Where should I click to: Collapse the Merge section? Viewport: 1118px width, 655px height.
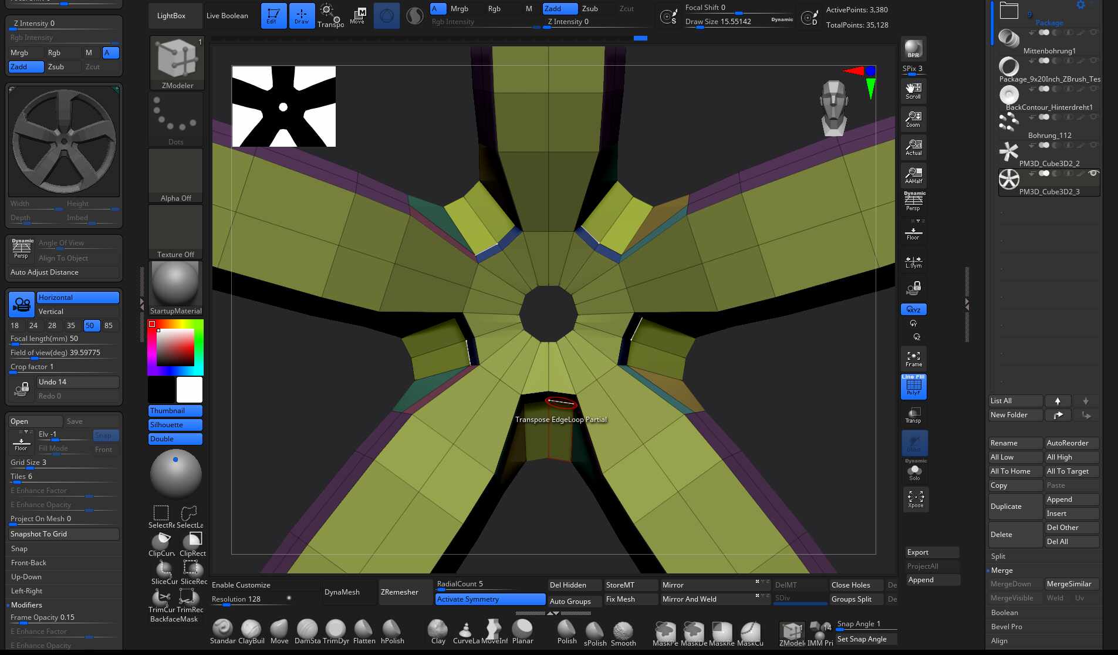point(1002,570)
